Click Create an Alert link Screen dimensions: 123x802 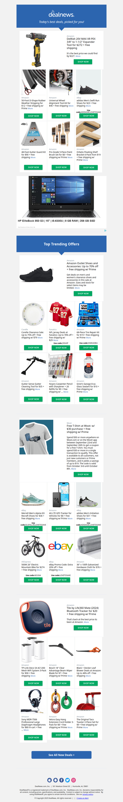pos(83,798)
